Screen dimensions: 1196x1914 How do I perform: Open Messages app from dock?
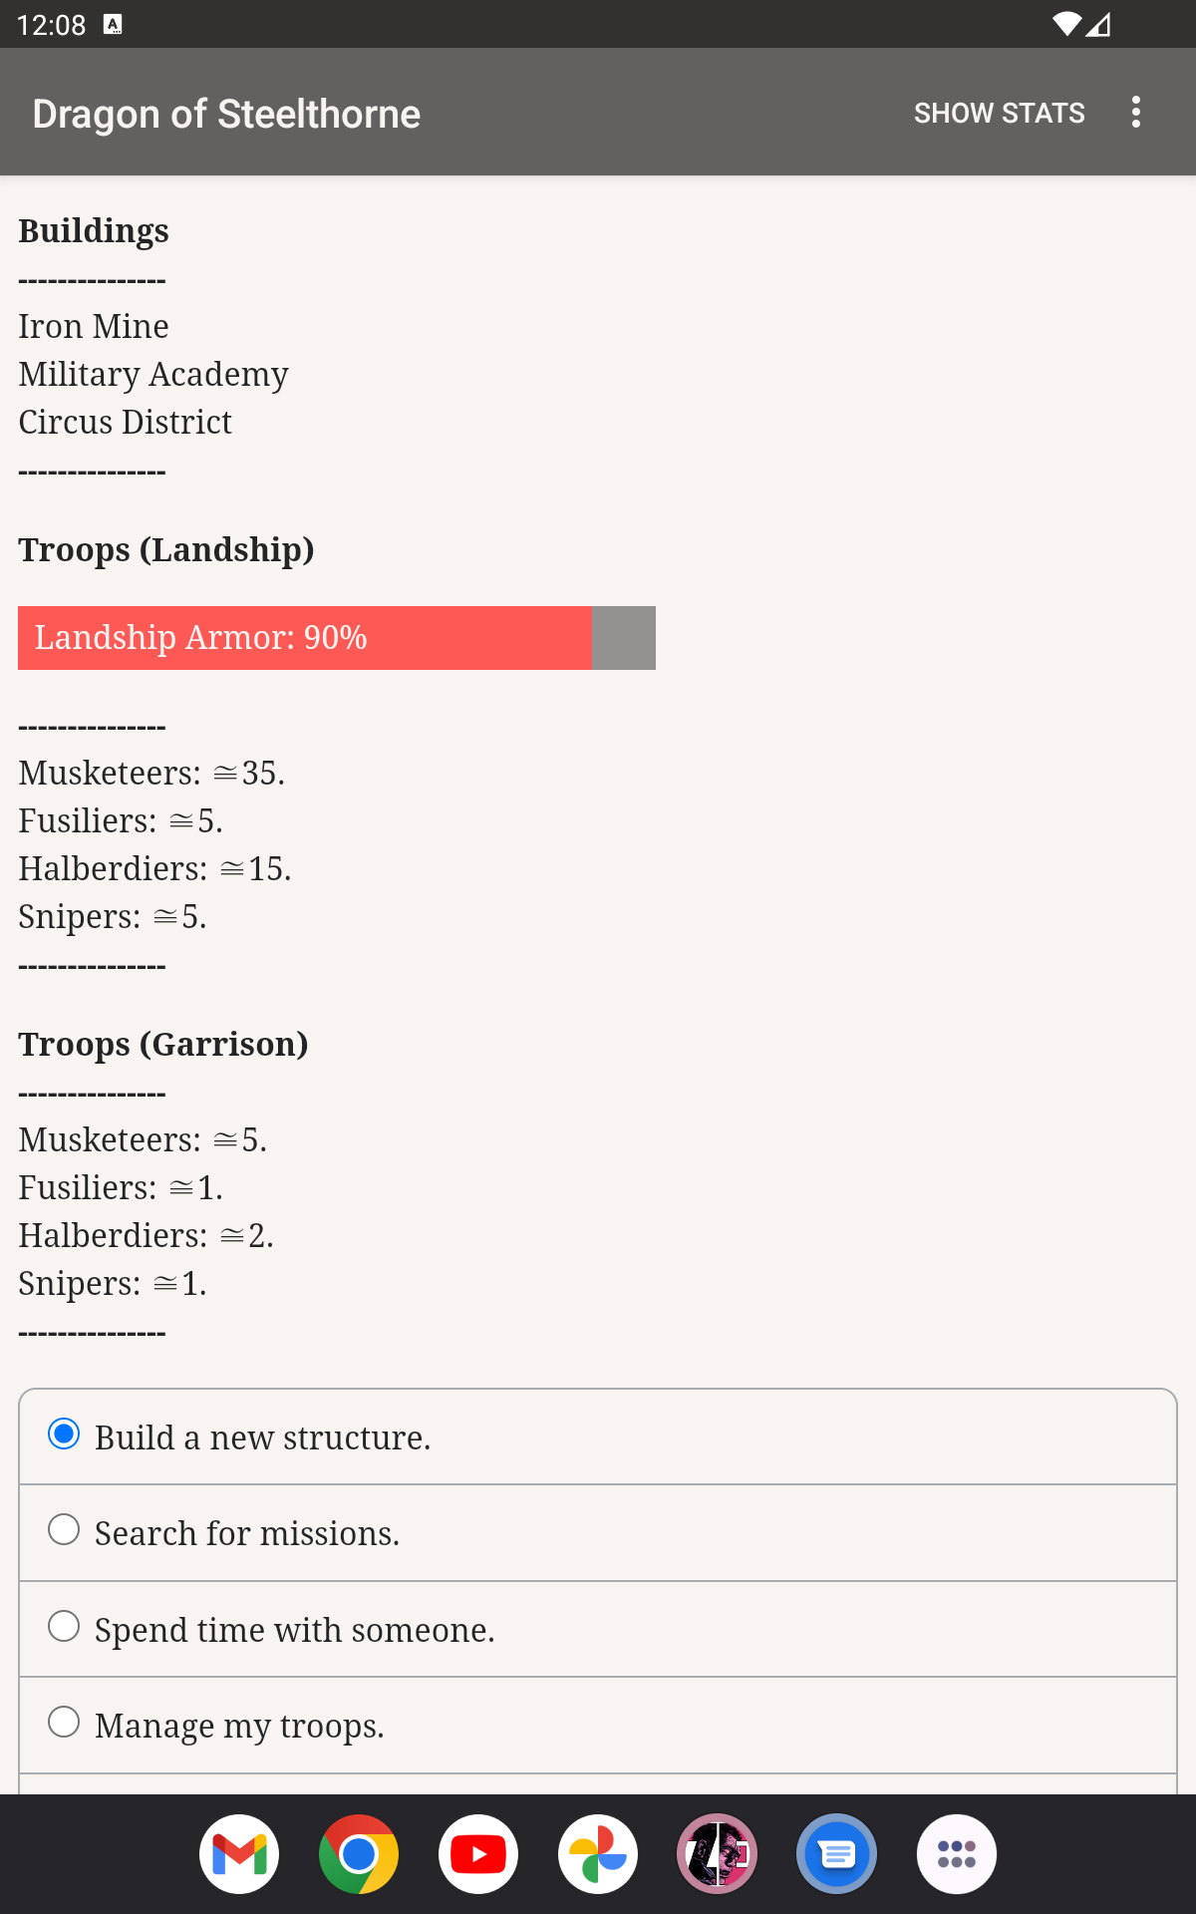[837, 1854]
